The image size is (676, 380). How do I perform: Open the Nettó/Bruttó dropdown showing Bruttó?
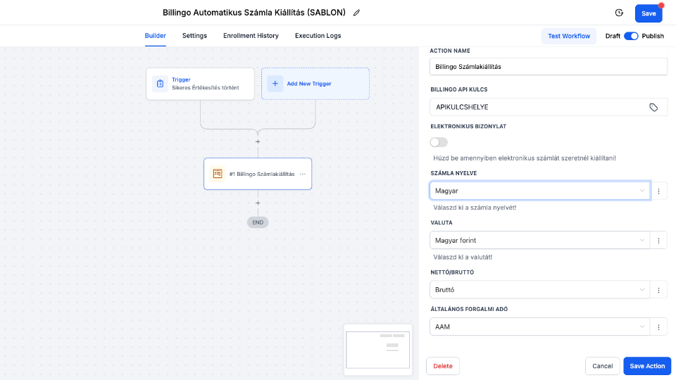point(540,290)
